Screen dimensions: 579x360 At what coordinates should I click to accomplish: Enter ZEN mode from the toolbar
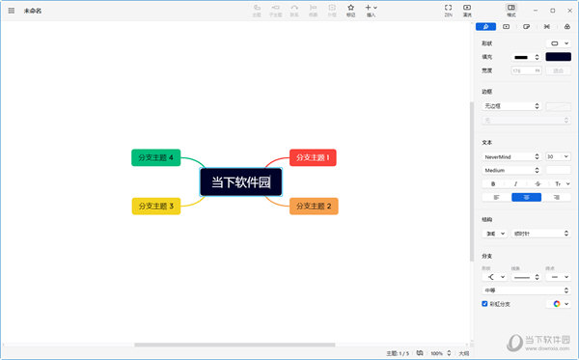449,11
